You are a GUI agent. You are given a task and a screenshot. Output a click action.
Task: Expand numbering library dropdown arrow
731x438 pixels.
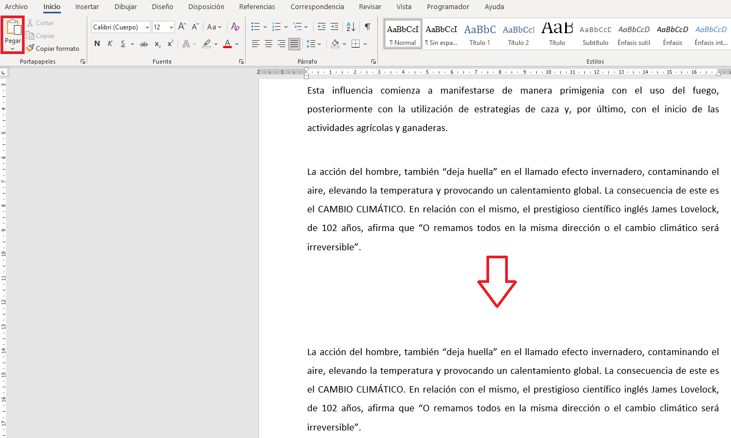[286, 27]
